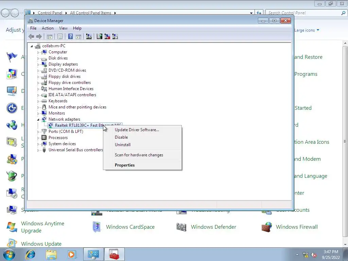Open the Start menu orb
348x261 pixels.
tap(9, 254)
